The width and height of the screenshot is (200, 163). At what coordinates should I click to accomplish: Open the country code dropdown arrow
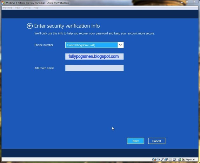(120, 45)
